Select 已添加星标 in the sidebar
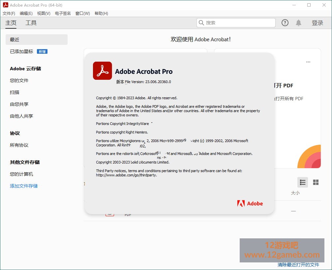 pyautogui.click(x=22, y=51)
